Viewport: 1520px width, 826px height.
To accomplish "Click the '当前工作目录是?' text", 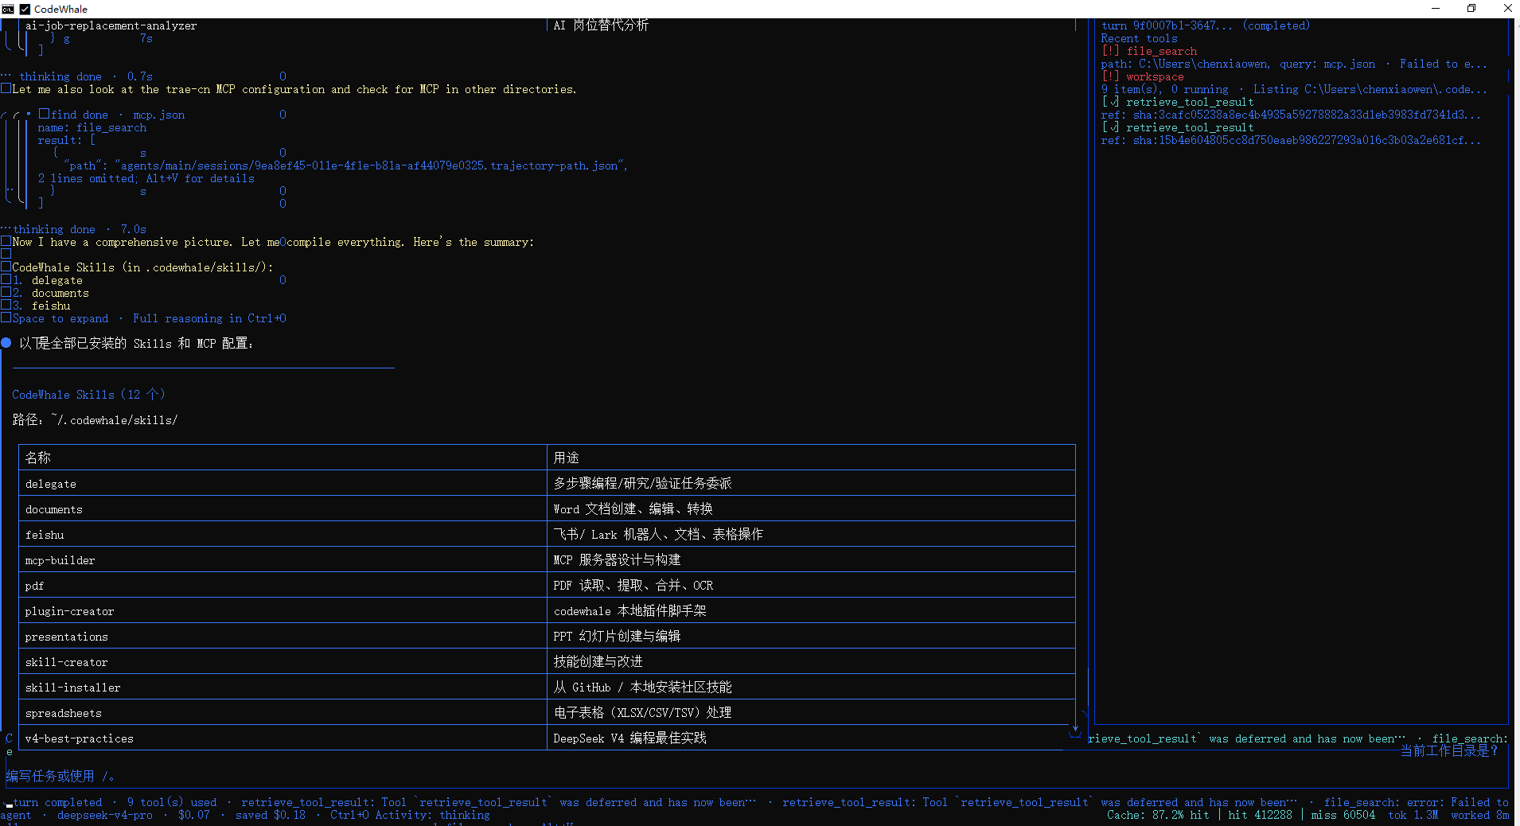I will coord(1450,750).
